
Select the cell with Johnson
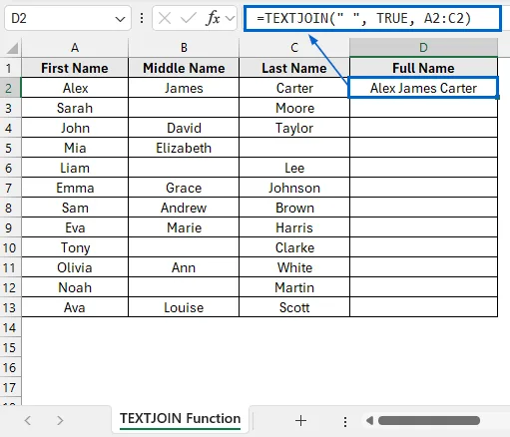tap(294, 188)
